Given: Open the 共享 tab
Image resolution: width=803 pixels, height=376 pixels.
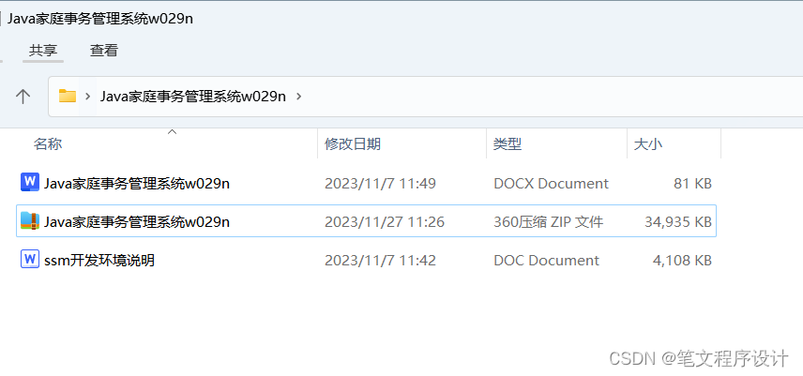Looking at the screenshot, I should 43,51.
